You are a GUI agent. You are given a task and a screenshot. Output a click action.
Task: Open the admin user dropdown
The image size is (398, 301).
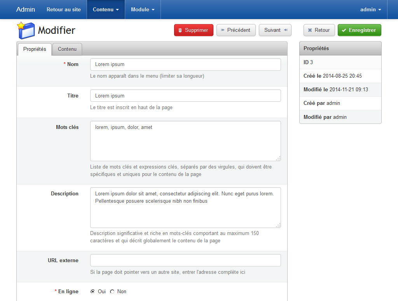[370, 9]
